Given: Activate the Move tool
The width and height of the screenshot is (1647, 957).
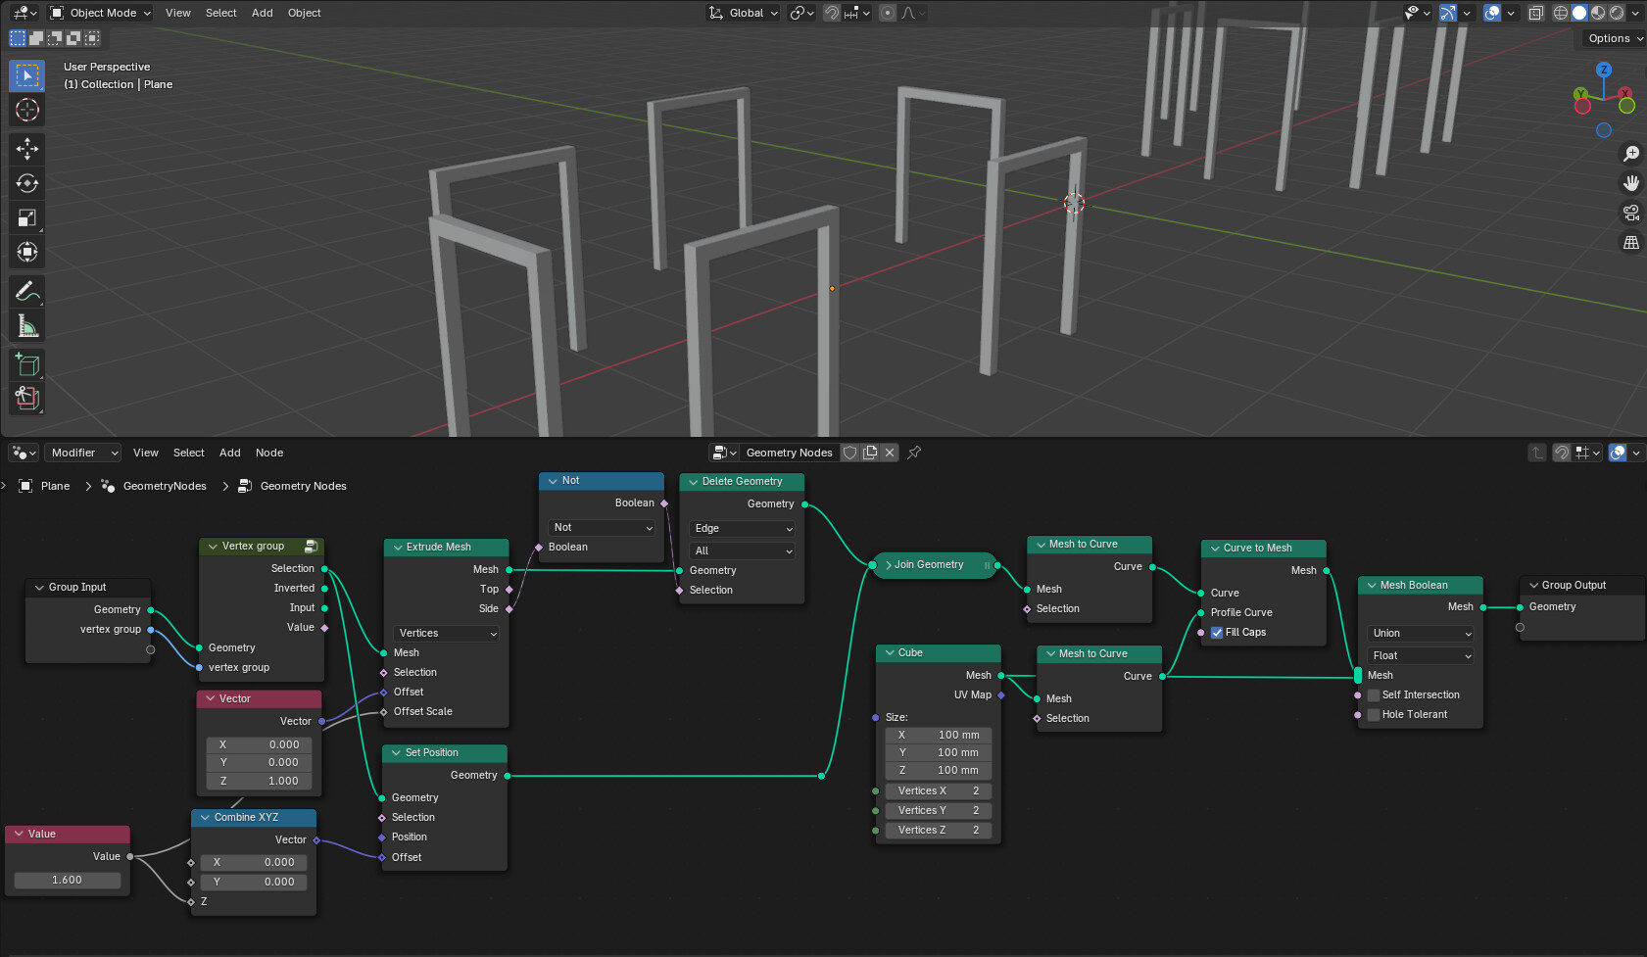Looking at the screenshot, I should [27, 149].
